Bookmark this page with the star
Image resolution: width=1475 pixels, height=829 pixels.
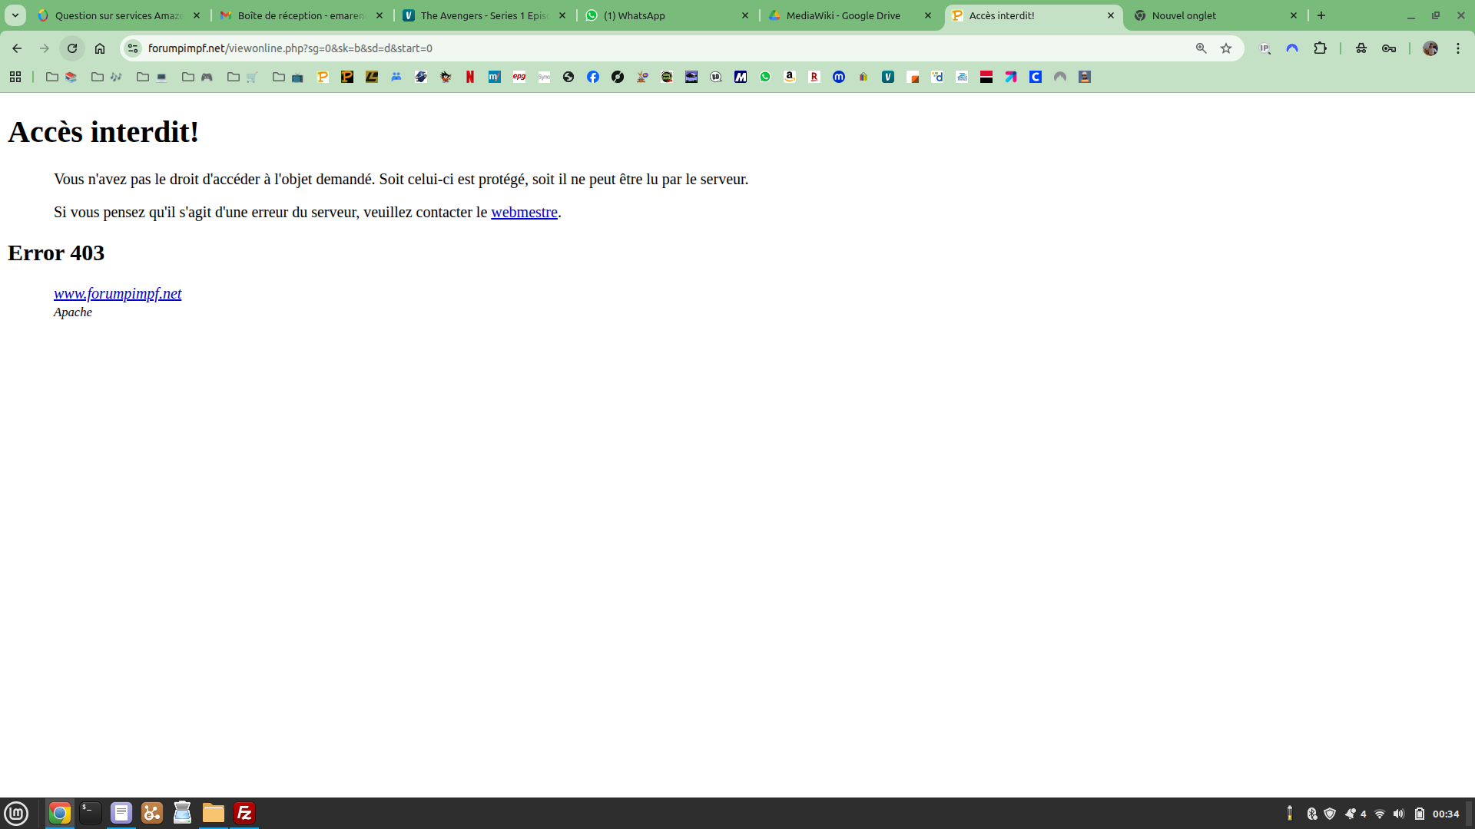click(x=1226, y=48)
